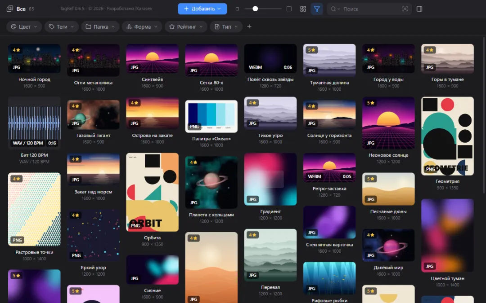Click the rating star badge on «Газовый гигант»
The image size is (486, 303).
click(76, 106)
